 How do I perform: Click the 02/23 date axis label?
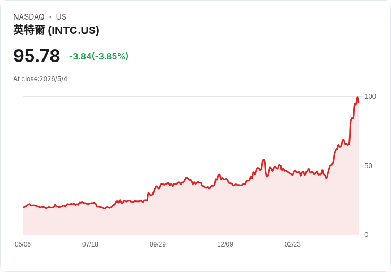(293, 244)
